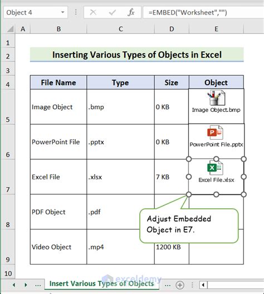Click the .xlsx type cell
The width and height of the screenshot is (264, 294).
(120, 177)
